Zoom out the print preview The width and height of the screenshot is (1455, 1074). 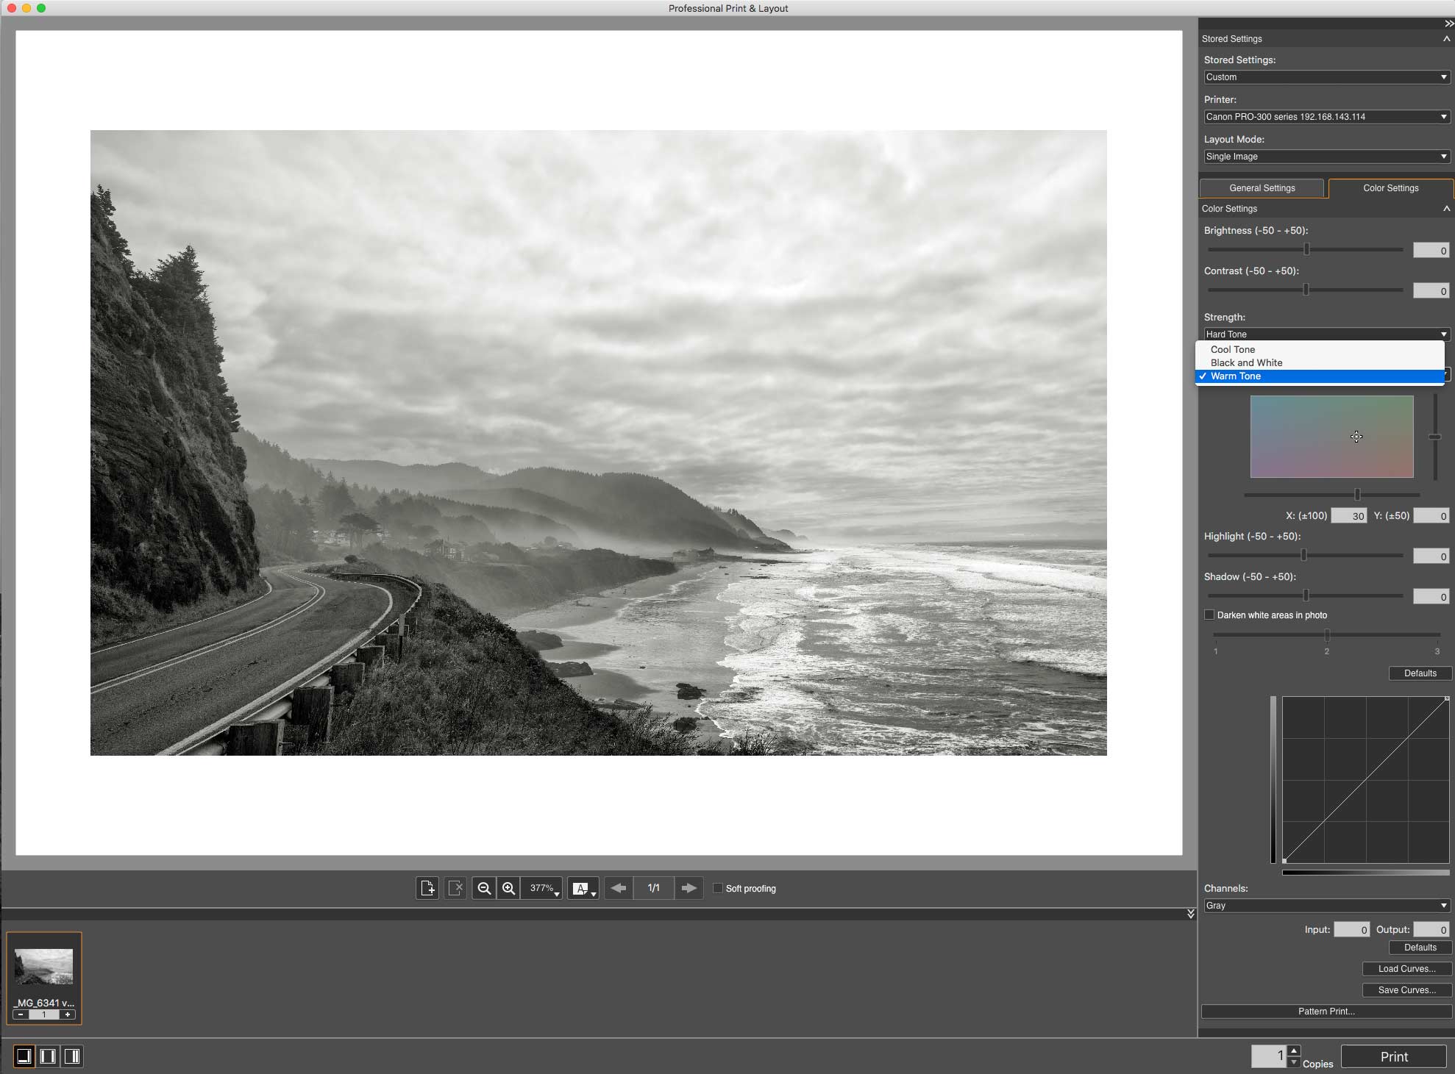tap(484, 888)
